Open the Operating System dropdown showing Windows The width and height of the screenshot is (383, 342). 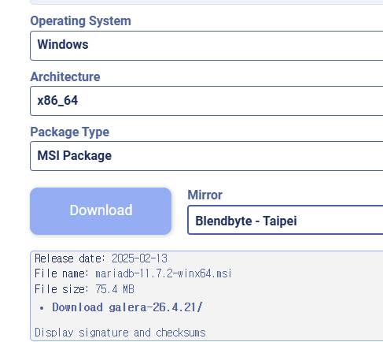pos(207,46)
